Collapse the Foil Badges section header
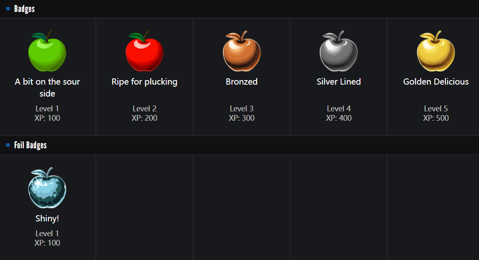 coord(30,145)
